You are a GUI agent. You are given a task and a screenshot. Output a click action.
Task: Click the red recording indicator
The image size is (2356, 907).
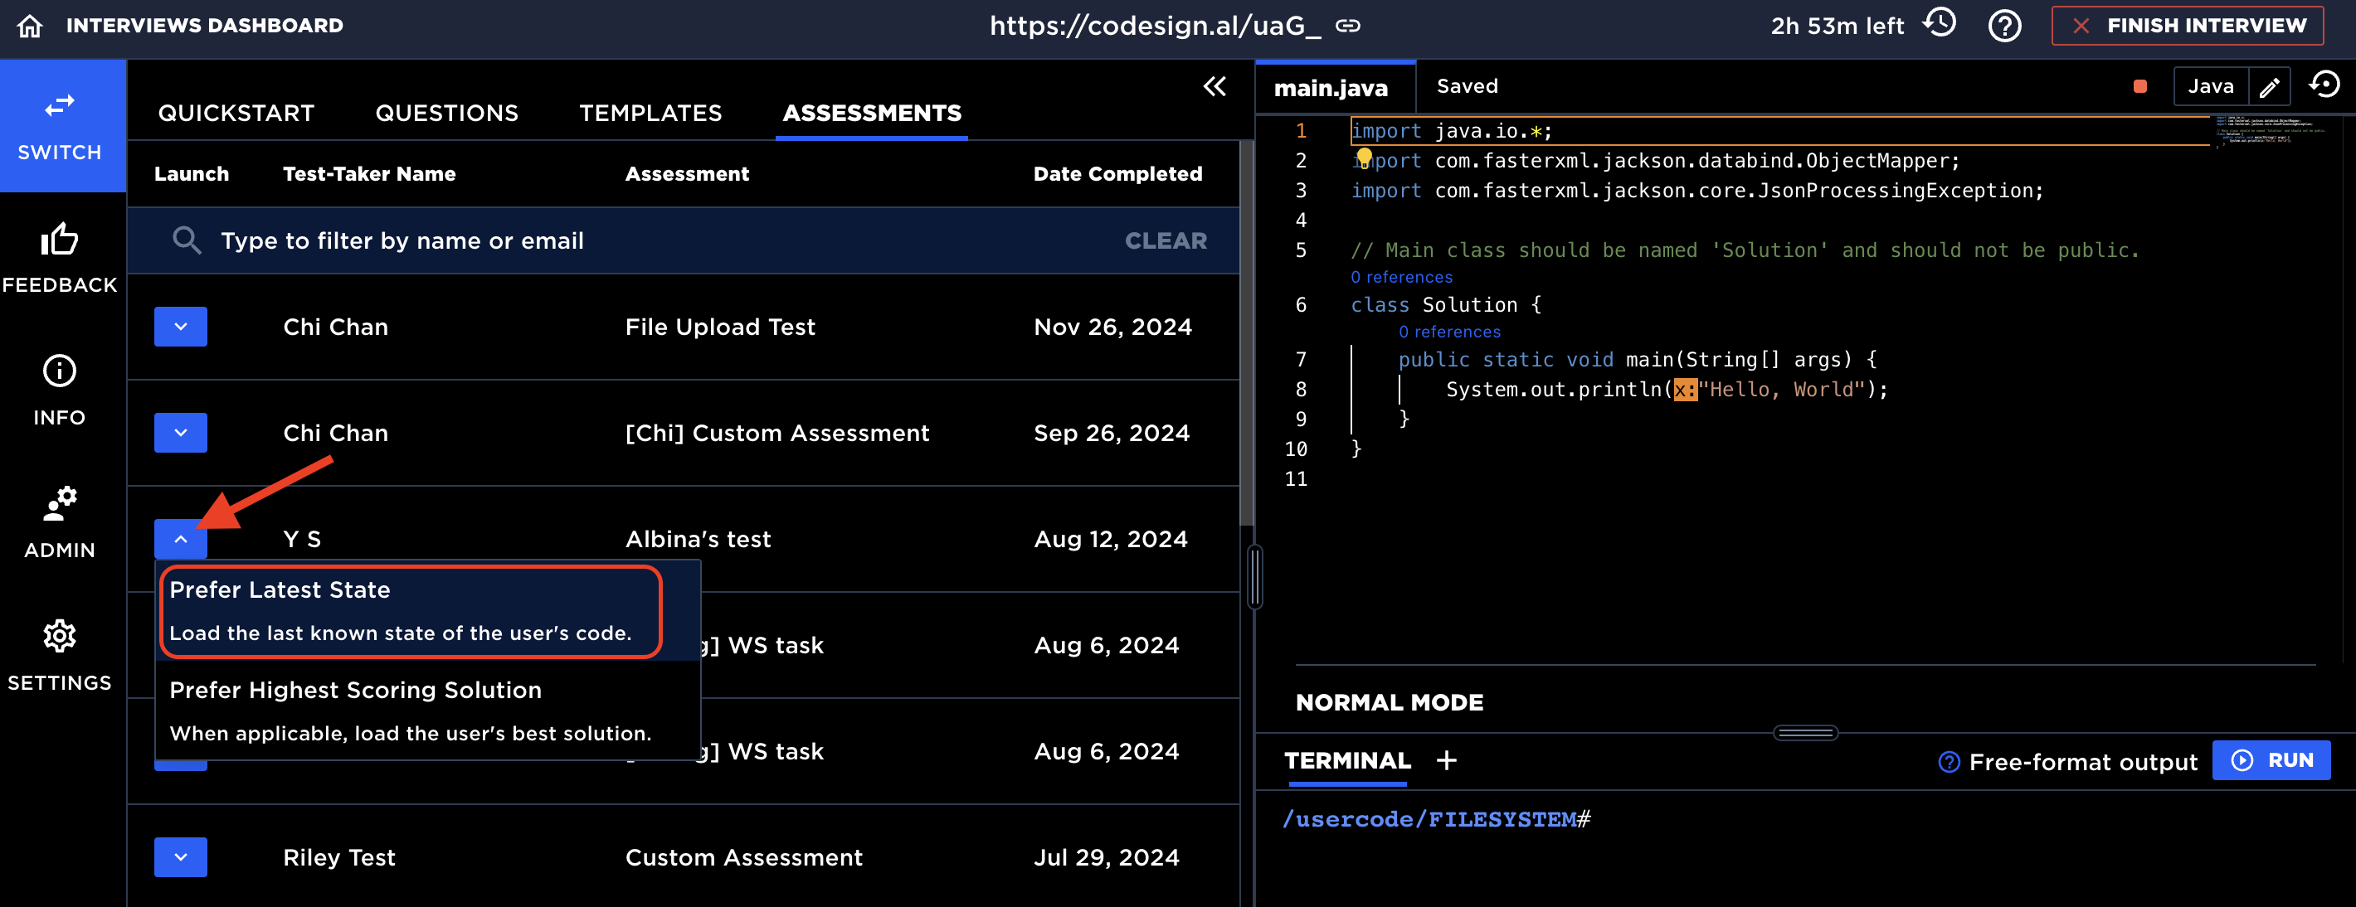pyautogui.click(x=2140, y=86)
